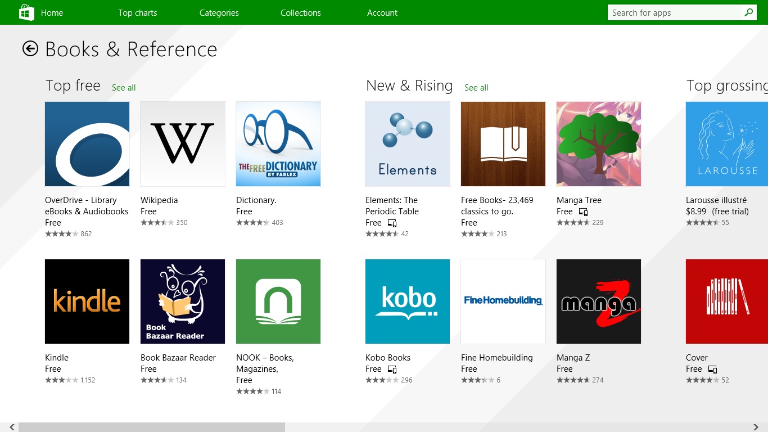Viewport: 768px width, 432px height.
Task: Click the search magnifier icon
Action: click(748, 12)
